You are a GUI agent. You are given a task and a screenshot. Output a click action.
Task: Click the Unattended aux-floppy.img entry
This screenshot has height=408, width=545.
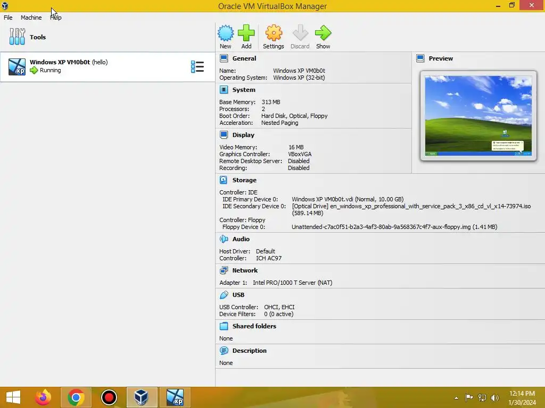pos(394,227)
